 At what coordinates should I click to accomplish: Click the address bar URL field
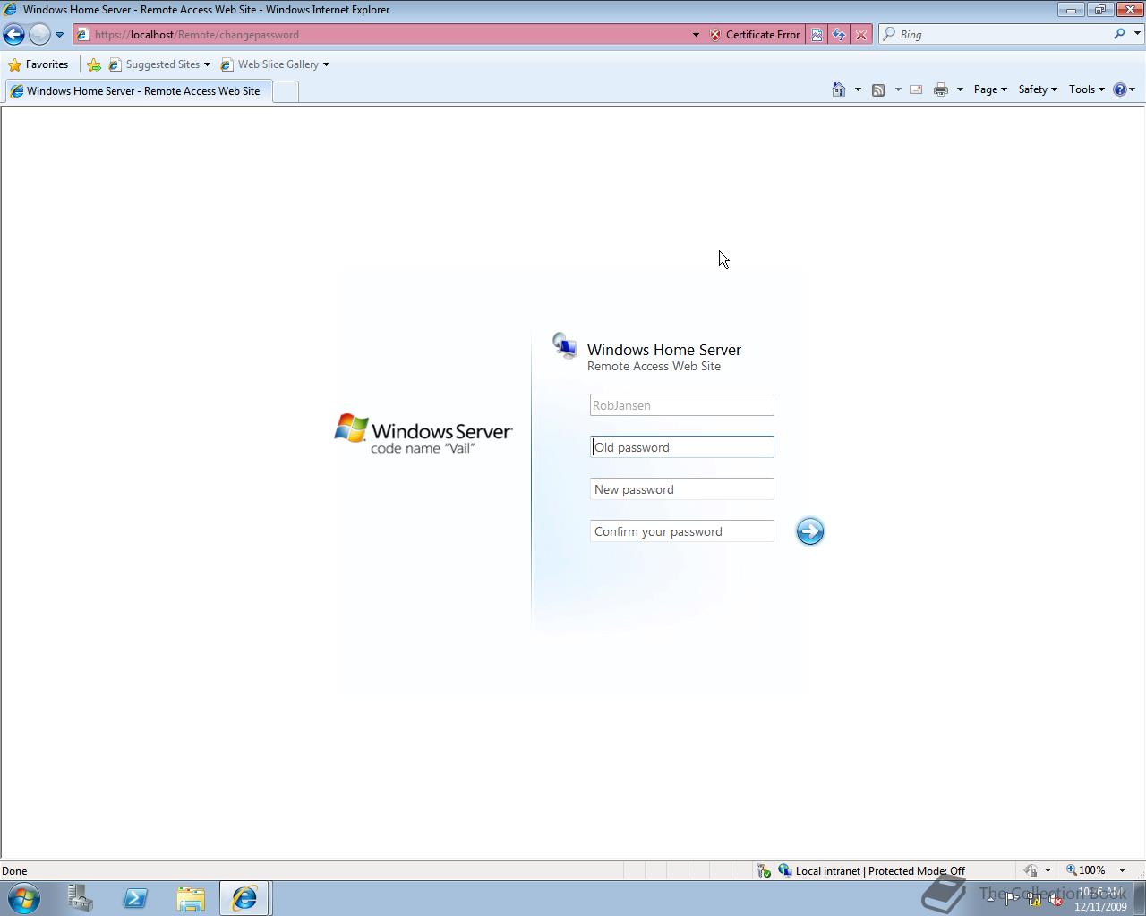(x=381, y=35)
